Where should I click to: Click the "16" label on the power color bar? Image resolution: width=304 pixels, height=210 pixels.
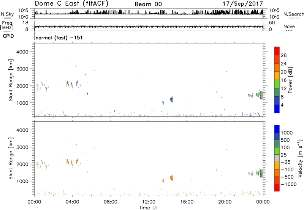[283, 80]
